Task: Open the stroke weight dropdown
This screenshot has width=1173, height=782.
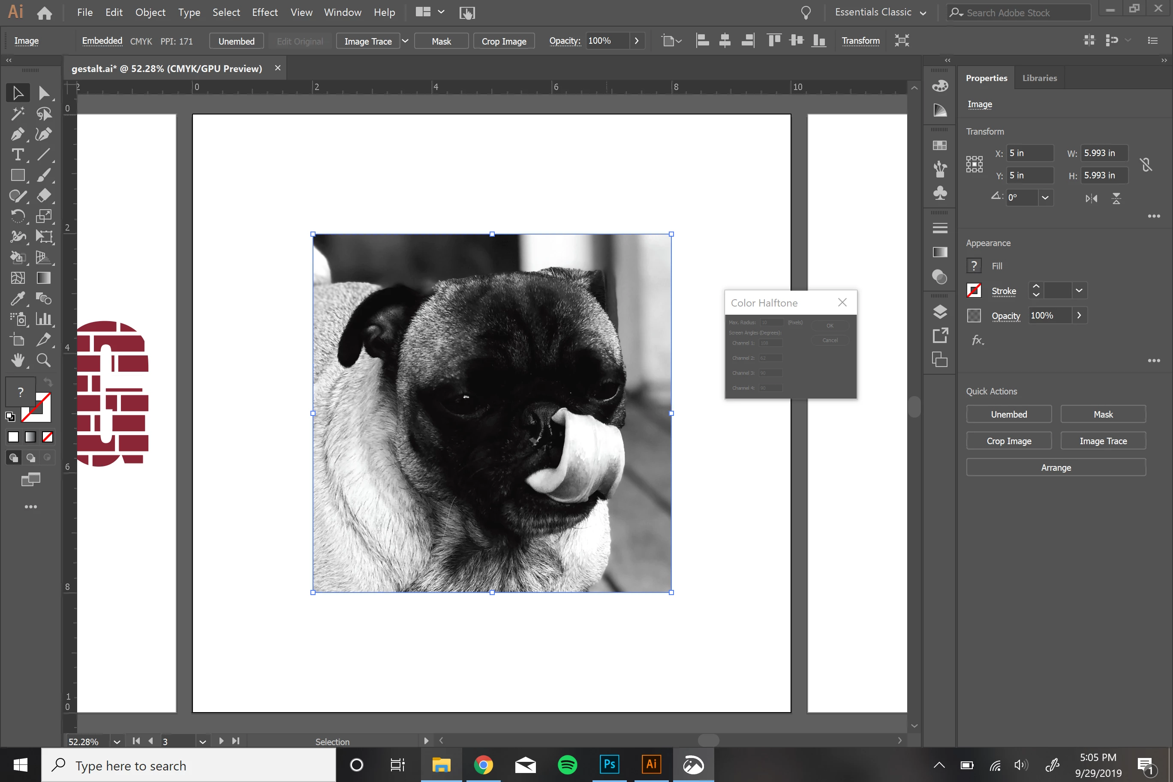Action: coord(1079,290)
